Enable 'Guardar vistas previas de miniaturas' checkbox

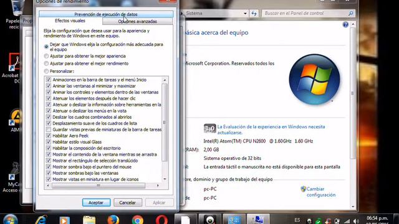tap(49, 129)
